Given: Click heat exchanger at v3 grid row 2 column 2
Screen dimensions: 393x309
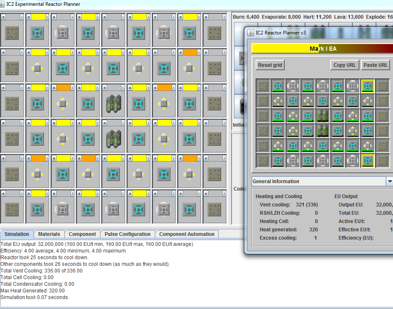Looking at the screenshot, I should (x=278, y=101).
